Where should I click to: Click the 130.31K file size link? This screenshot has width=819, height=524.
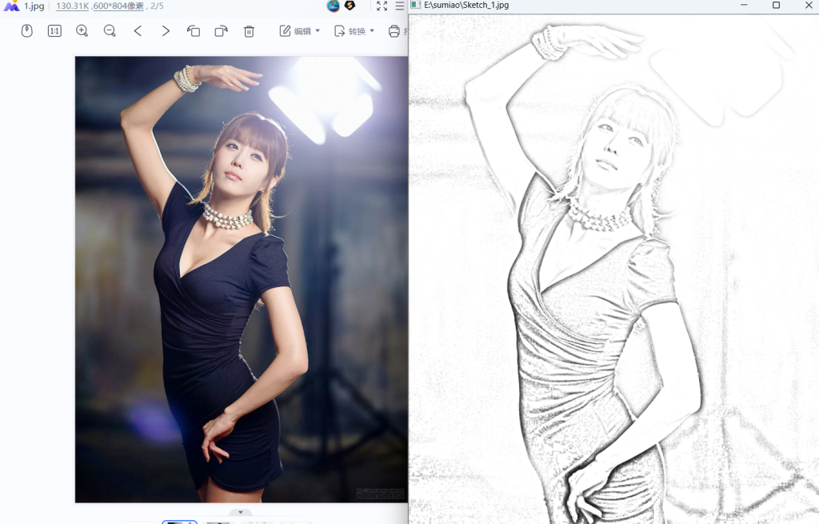[x=72, y=6]
